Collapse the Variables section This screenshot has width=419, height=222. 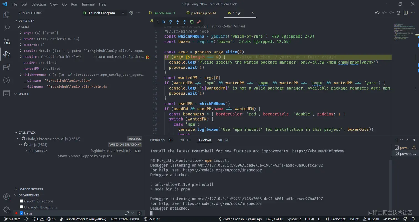(26, 21)
